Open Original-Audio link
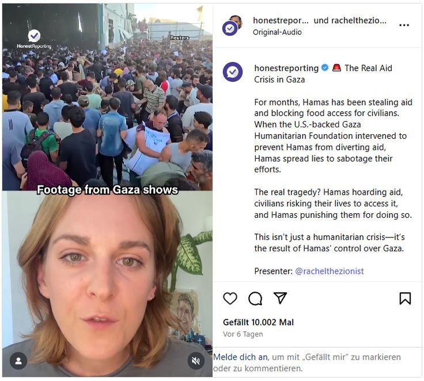 (x=277, y=32)
